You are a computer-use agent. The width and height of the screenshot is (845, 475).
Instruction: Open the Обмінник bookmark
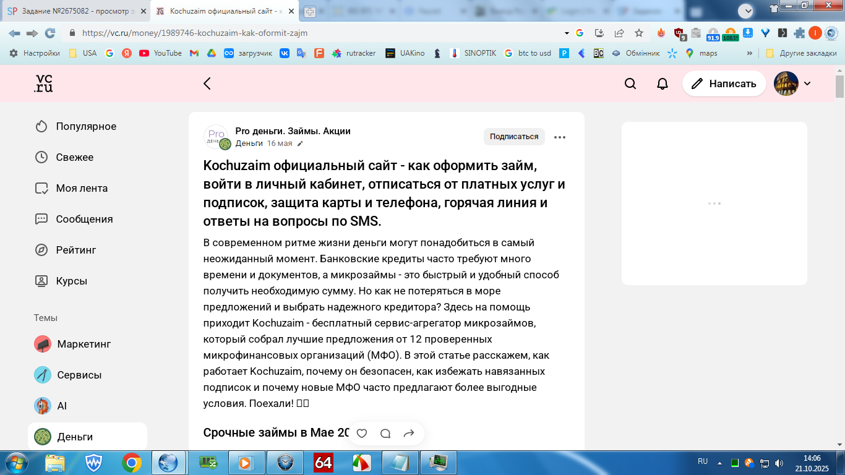pos(636,53)
